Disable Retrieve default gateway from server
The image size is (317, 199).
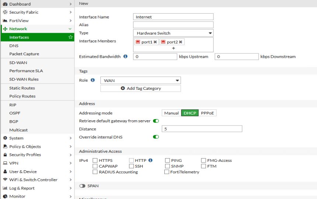pos(156,121)
